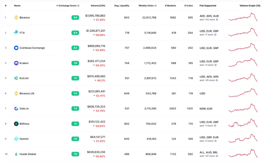Click Binance's 7-day volume graph

[x=243, y=17]
